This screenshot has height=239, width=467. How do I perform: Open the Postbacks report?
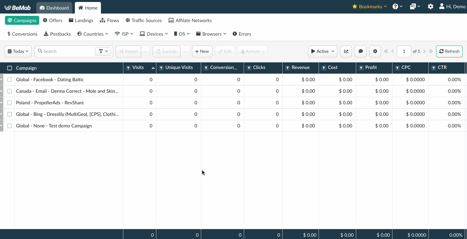[x=57, y=34]
